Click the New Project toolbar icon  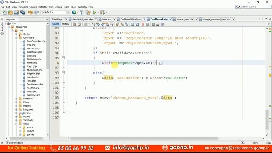10,12
